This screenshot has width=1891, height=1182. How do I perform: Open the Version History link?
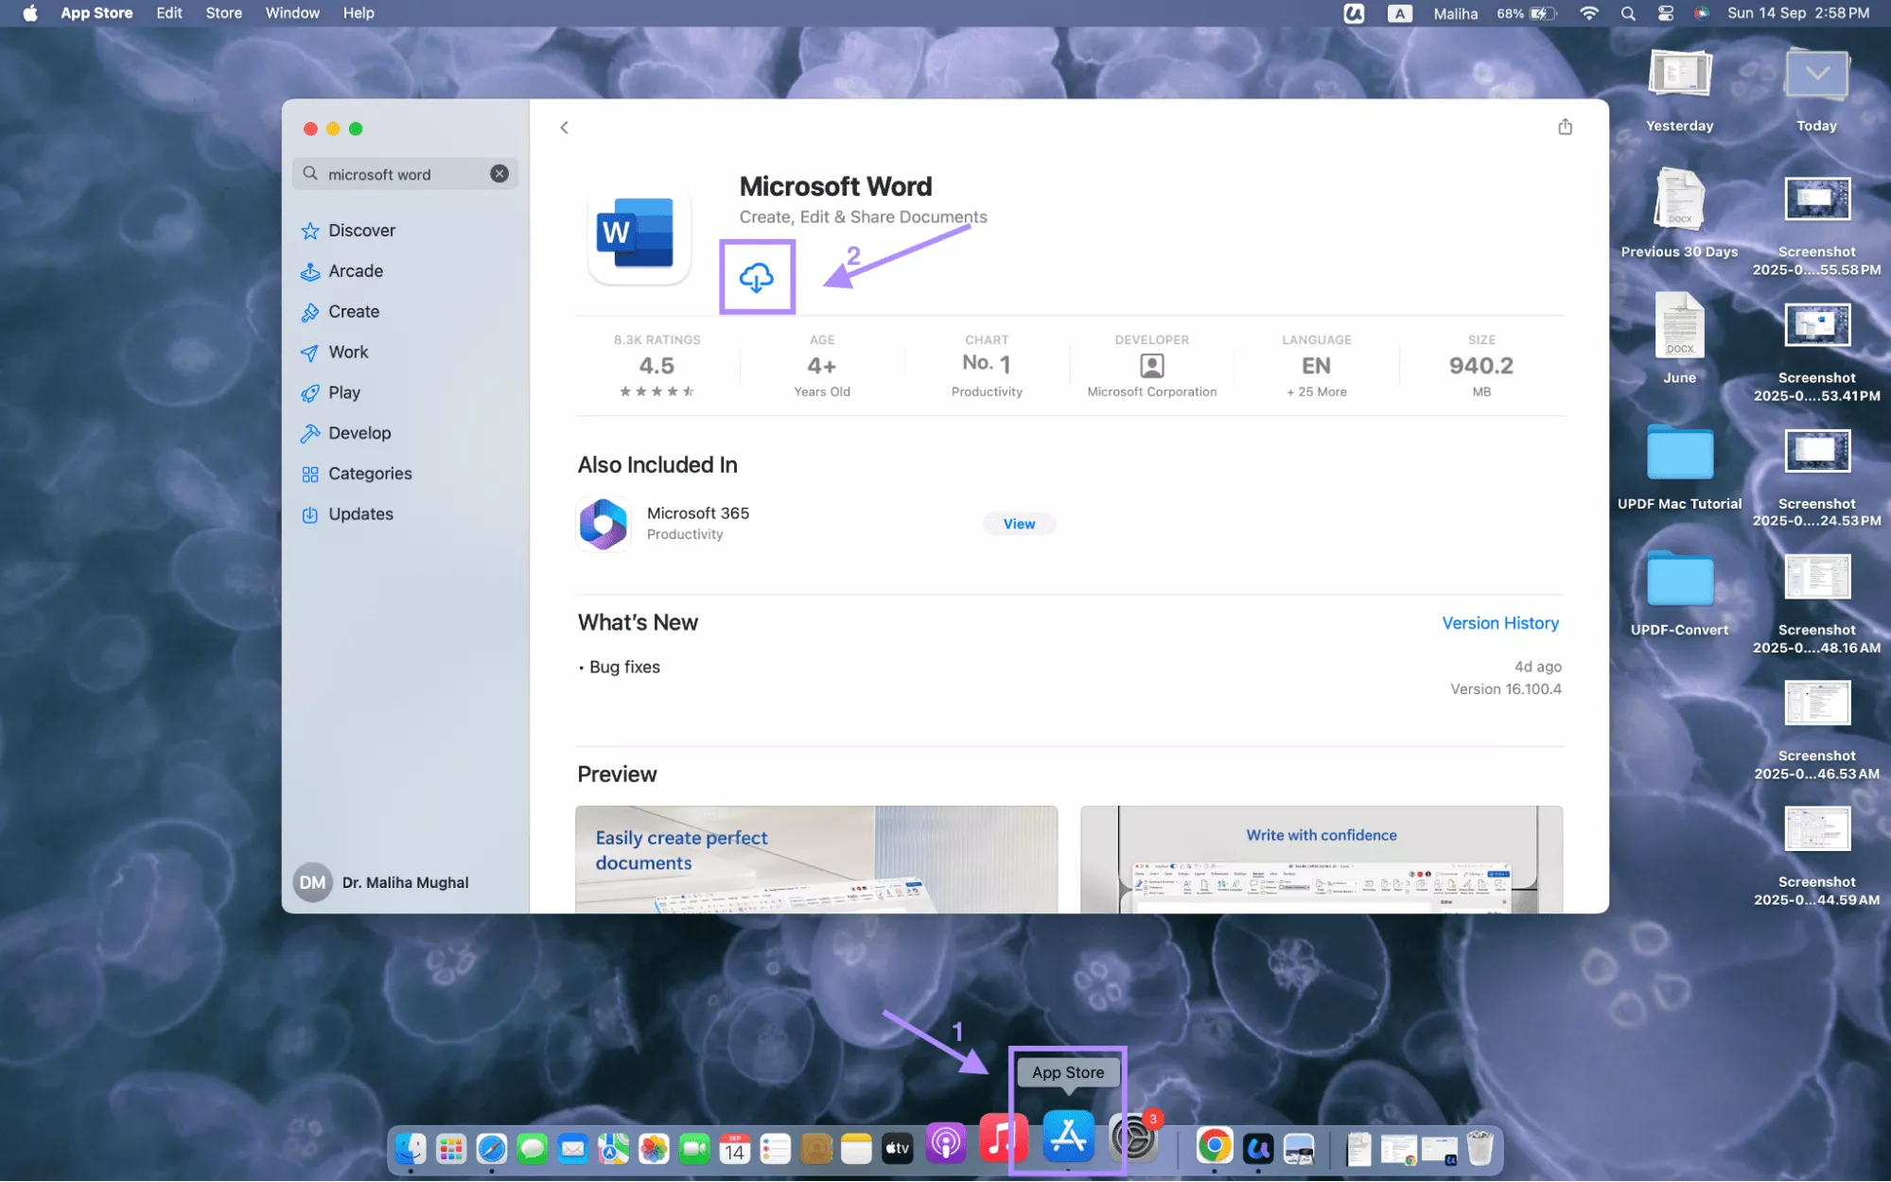(x=1500, y=623)
